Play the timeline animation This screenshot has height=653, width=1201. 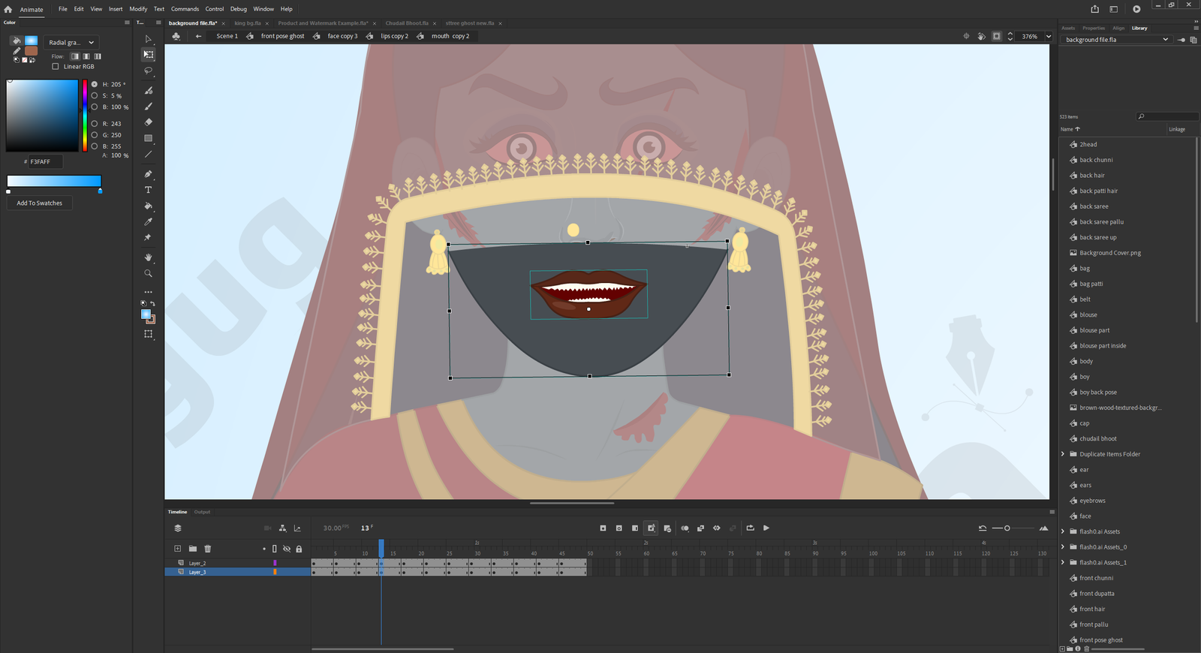766,528
